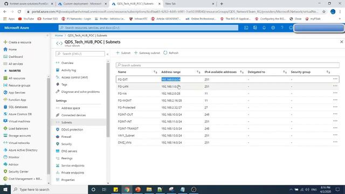
Task: Go to Home in Azure sidebar
Action: 10,50
